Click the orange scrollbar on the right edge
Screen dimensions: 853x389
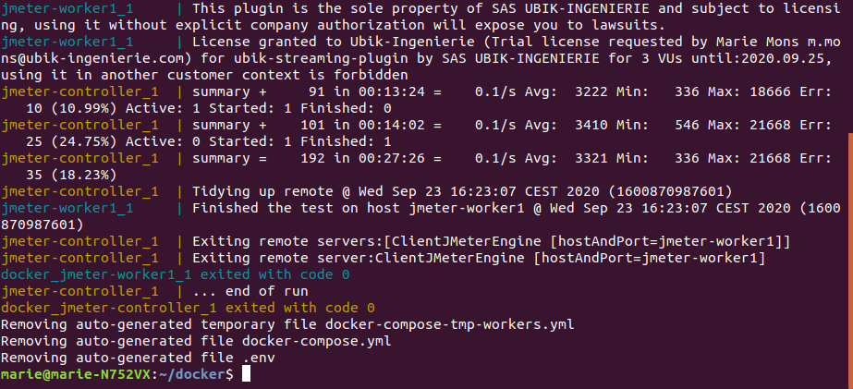click(x=850, y=260)
